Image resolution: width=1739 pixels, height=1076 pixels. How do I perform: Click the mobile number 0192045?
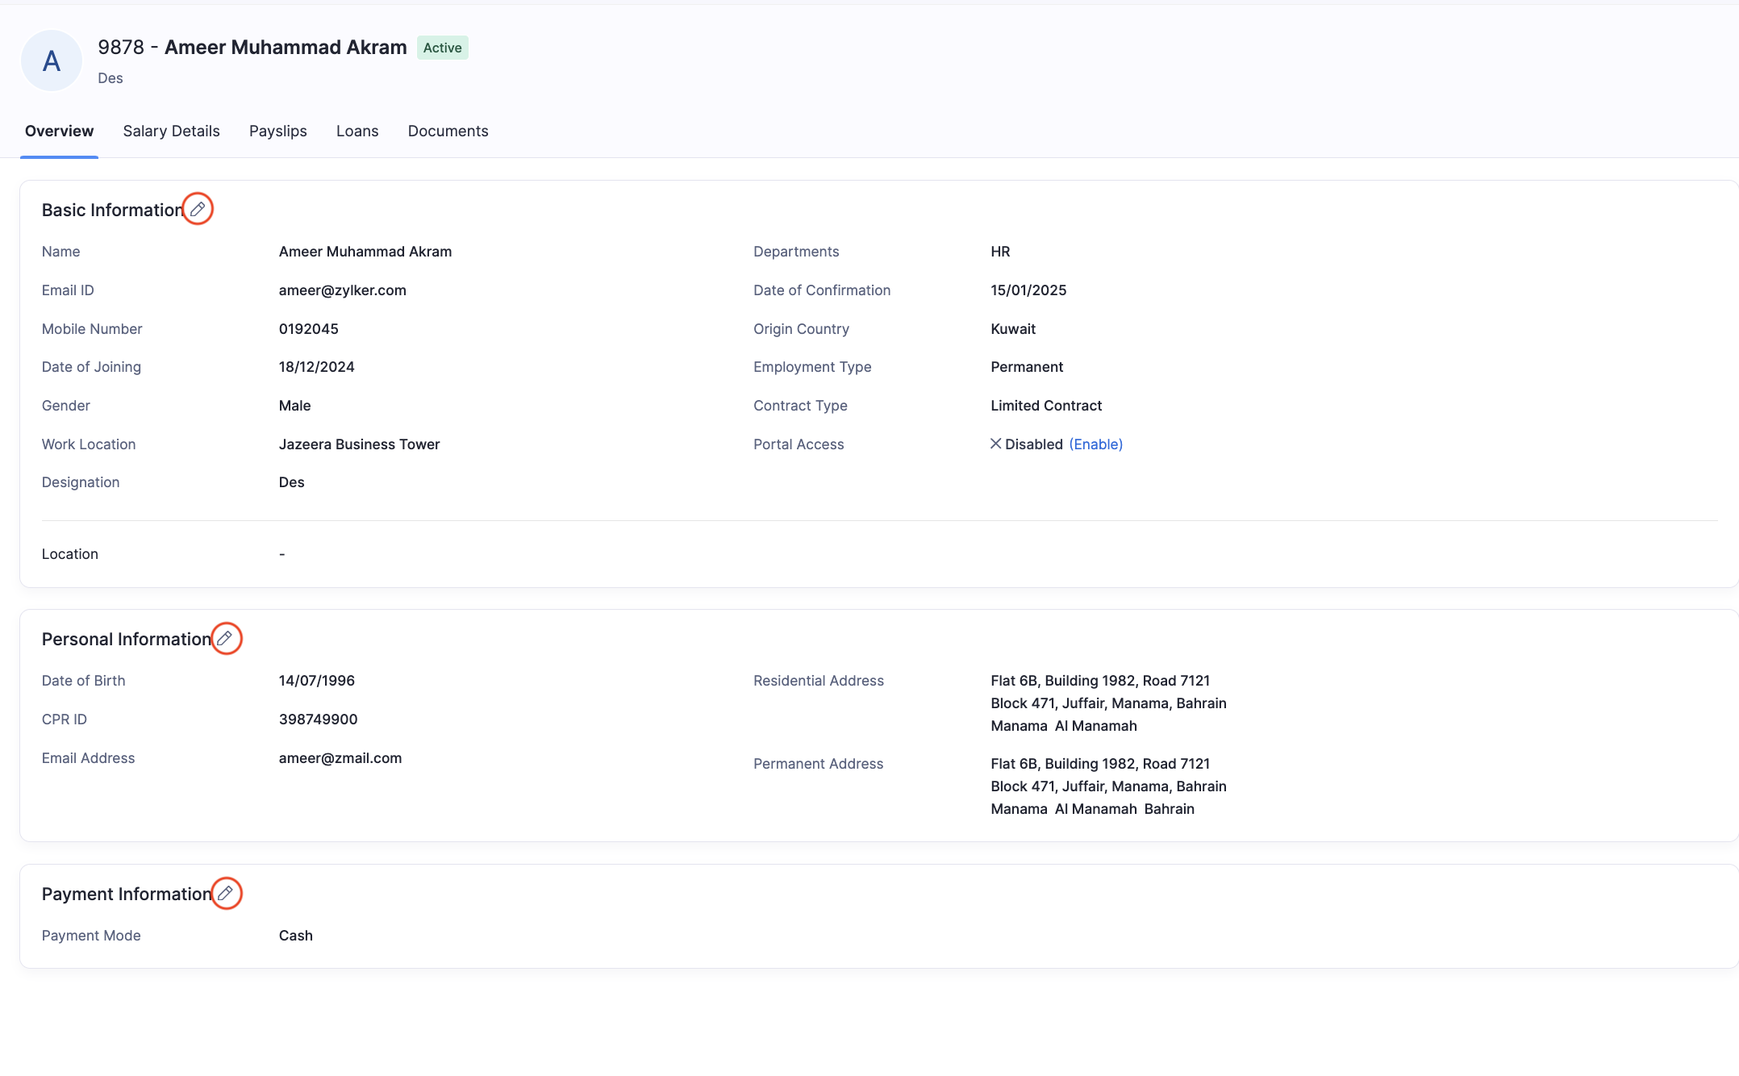pyautogui.click(x=309, y=329)
